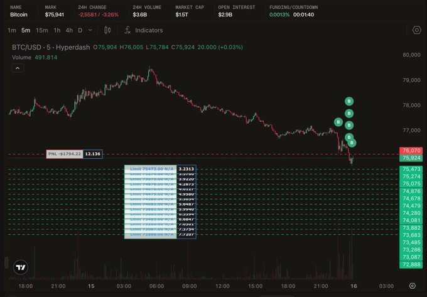This screenshot has height=297, width=427.
Task: Click the 74,876 order price label
Action: [411, 191]
